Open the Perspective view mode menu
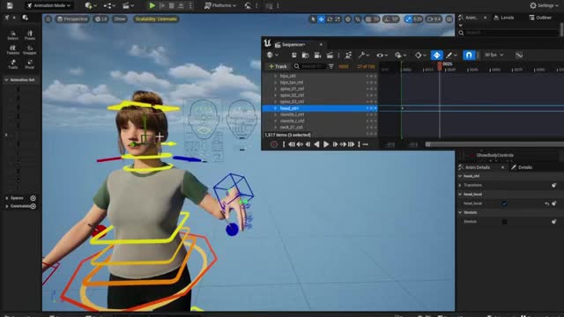Screen dimensions: 564x317 coord(72,19)
